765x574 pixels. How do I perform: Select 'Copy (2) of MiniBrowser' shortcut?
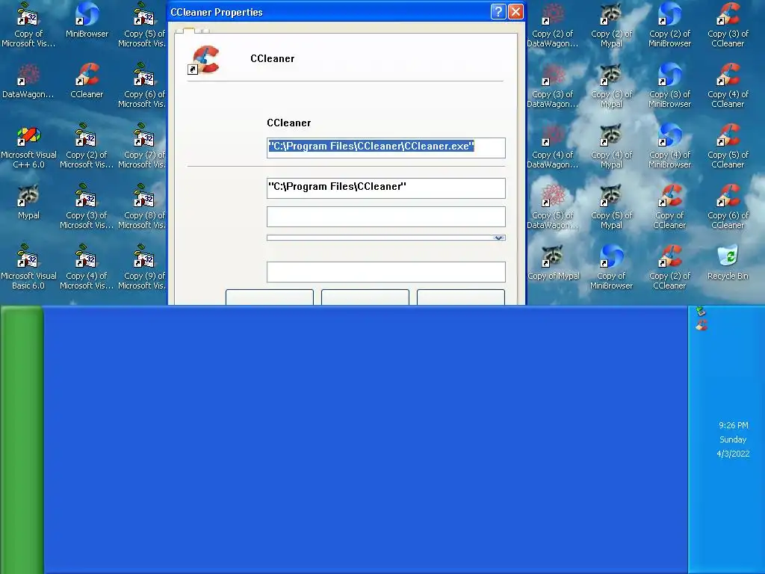[x=670, y=25]
